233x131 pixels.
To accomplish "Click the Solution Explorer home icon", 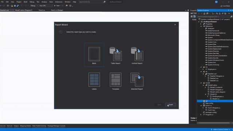I will point(205,13).
